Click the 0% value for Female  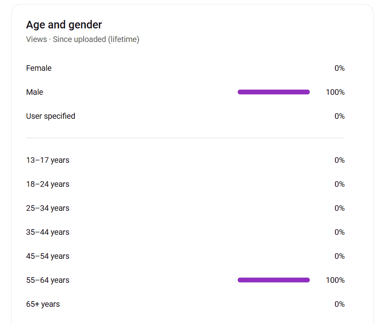(339, 68)
